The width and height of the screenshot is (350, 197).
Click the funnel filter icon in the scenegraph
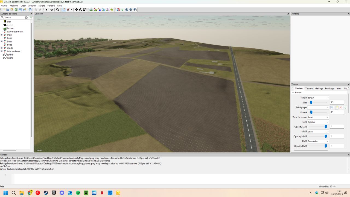coord(31,18)
